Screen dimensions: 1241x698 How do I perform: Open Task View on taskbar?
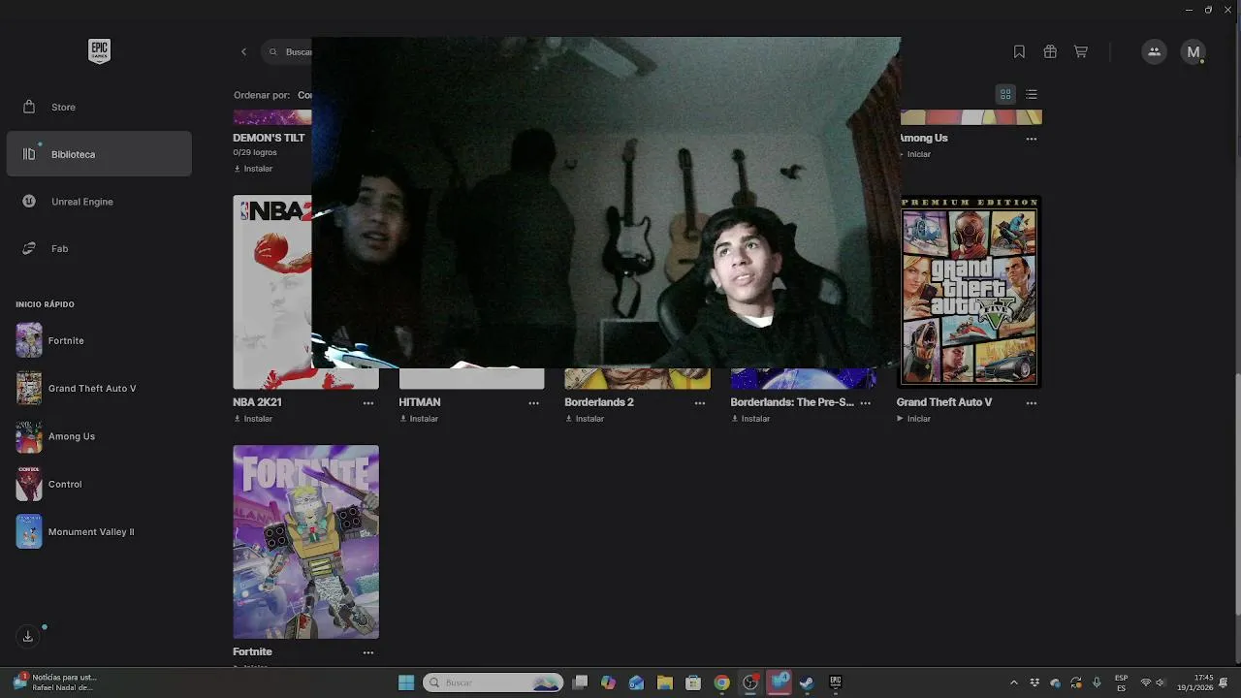(580, 682)
